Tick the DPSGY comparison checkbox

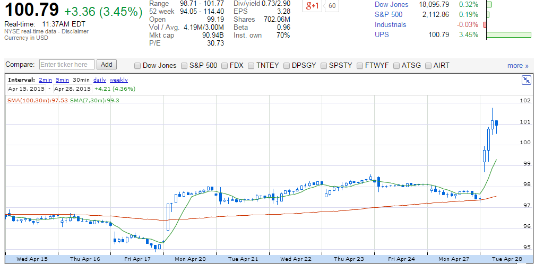287,66
